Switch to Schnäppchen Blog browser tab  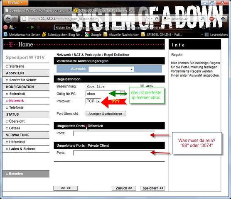(x=105, y=10)
